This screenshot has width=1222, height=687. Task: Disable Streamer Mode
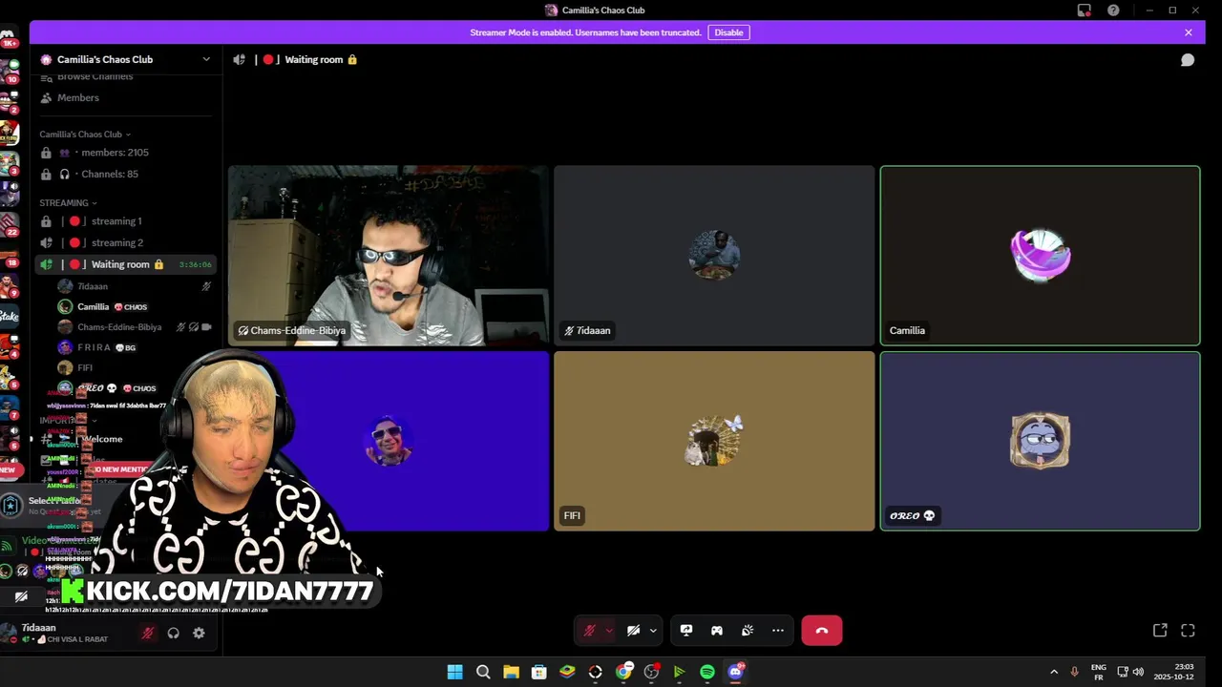tap(728, 32)
